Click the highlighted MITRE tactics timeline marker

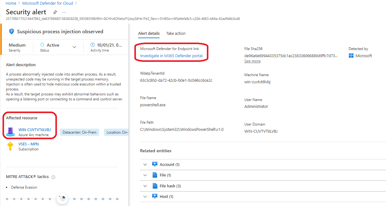pos(63,198)
